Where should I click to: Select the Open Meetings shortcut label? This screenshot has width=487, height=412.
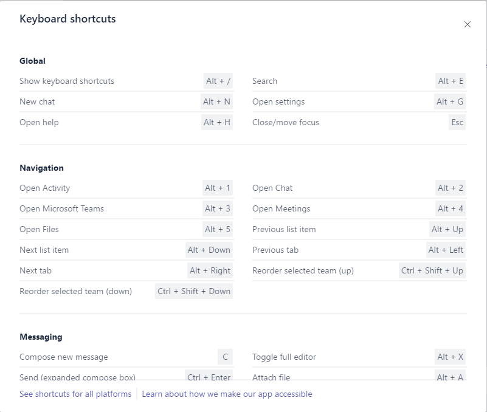pos(281,208)
